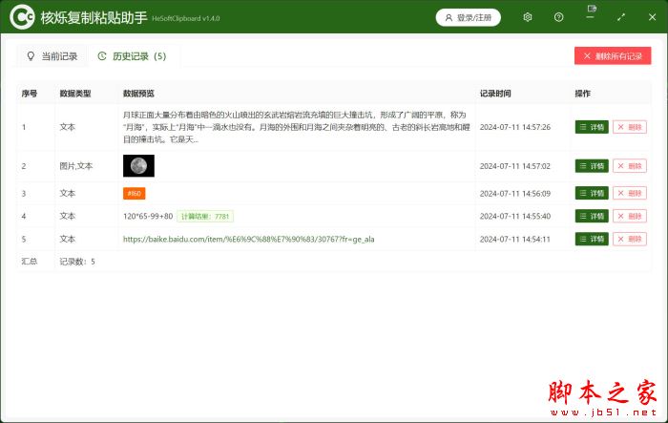Delete record 1 moon text entry
668x423 pixels.
[630, 127]
